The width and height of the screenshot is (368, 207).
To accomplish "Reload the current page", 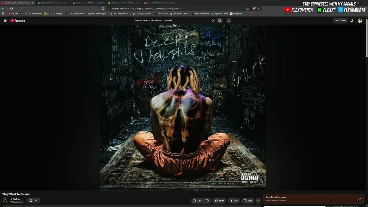I will click(11, 9).
